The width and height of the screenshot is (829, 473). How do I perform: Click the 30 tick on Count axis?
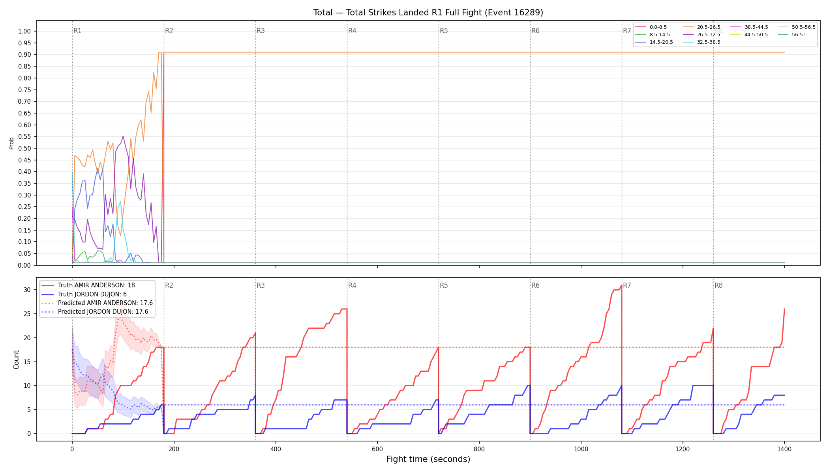click(27, 290)
